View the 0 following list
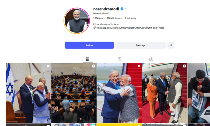Viewport: 210px width, 126px height. tap(130, 18)
